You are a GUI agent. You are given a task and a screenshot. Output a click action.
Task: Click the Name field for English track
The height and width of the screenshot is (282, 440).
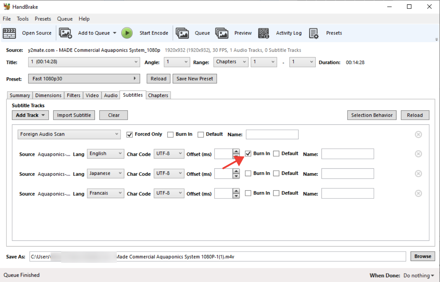coord(348,154)
